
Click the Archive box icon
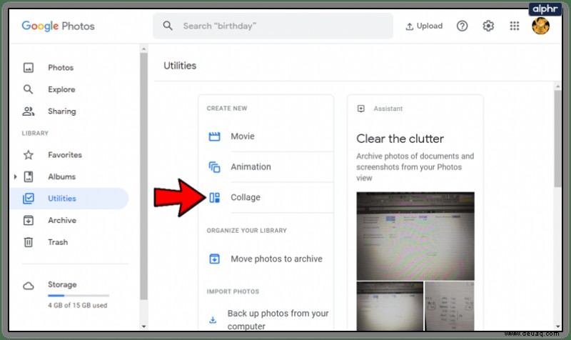(x=29, y=221)
